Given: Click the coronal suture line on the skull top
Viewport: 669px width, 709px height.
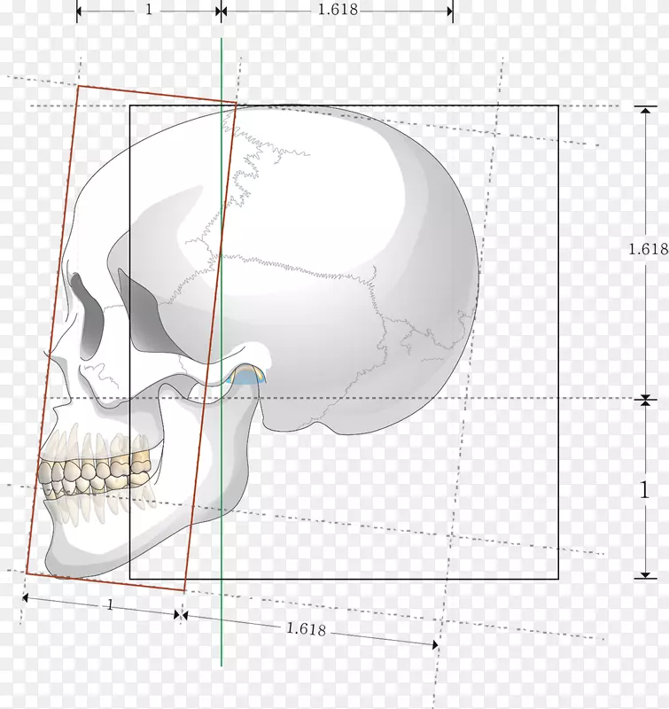Looking at the screenshot, I should coord(251,164).
